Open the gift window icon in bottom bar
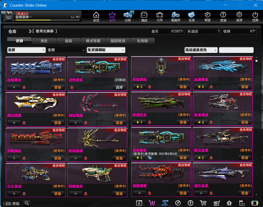 (139, 203)
